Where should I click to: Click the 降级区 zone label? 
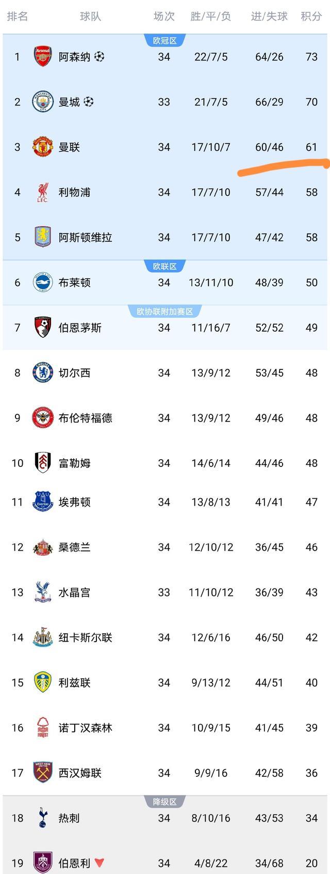pyautogui.click(x=164, y=802)
